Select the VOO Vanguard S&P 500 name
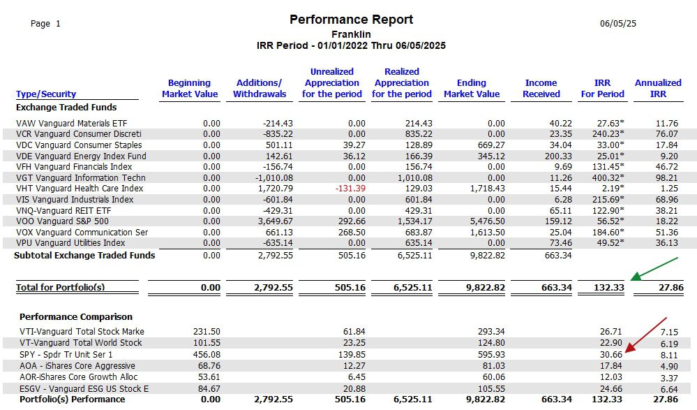This screenshot has width=697, height=410. tap(62, 221)
